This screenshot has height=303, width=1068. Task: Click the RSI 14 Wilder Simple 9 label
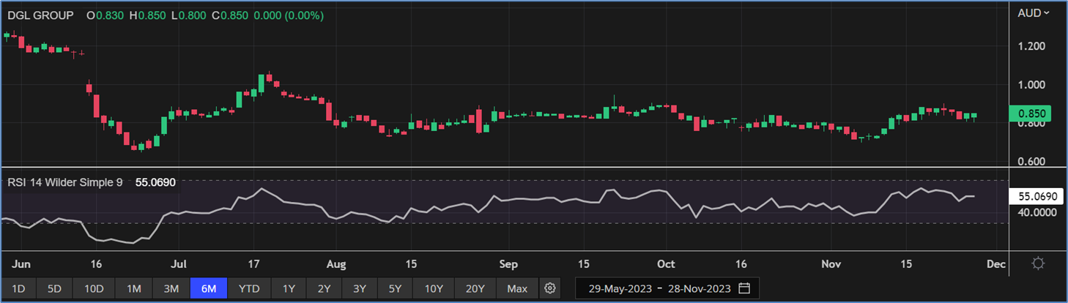point(65,182)
